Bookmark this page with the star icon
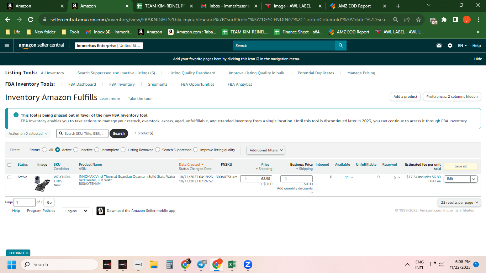Image resolution: width=486 pixels, height=273 pixels. coord(418,20)
